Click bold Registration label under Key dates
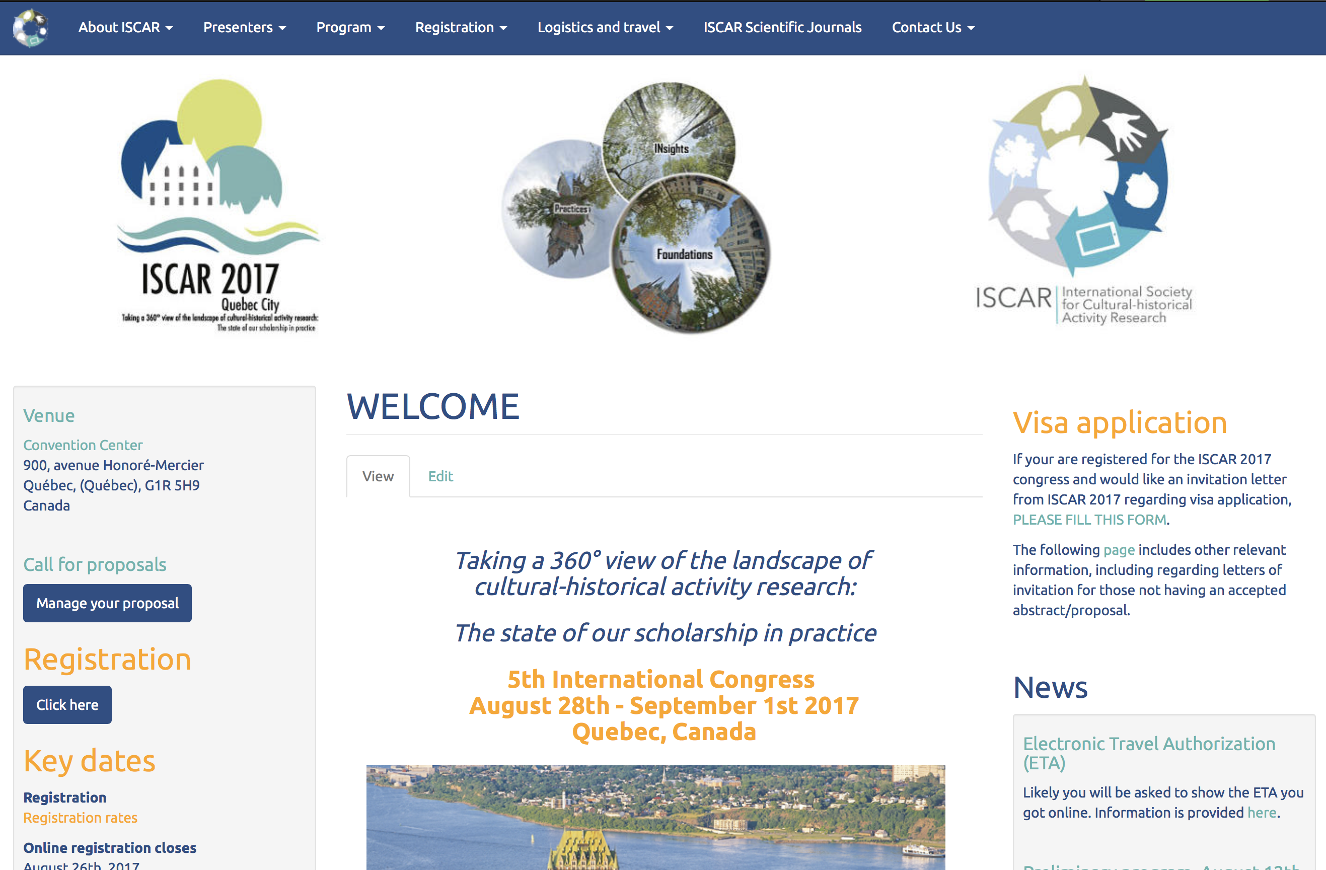The height and width of the screenshot is (870, 1326). (x=64, y=797)
